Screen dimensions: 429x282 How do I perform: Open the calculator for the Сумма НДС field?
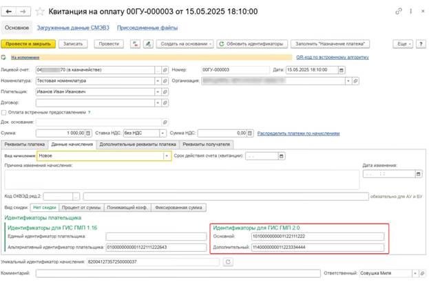(250, 133)
